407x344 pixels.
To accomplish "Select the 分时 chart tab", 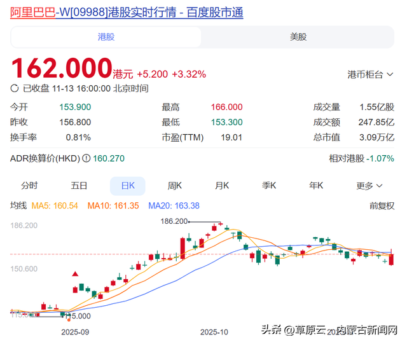I will click(29, 186).
